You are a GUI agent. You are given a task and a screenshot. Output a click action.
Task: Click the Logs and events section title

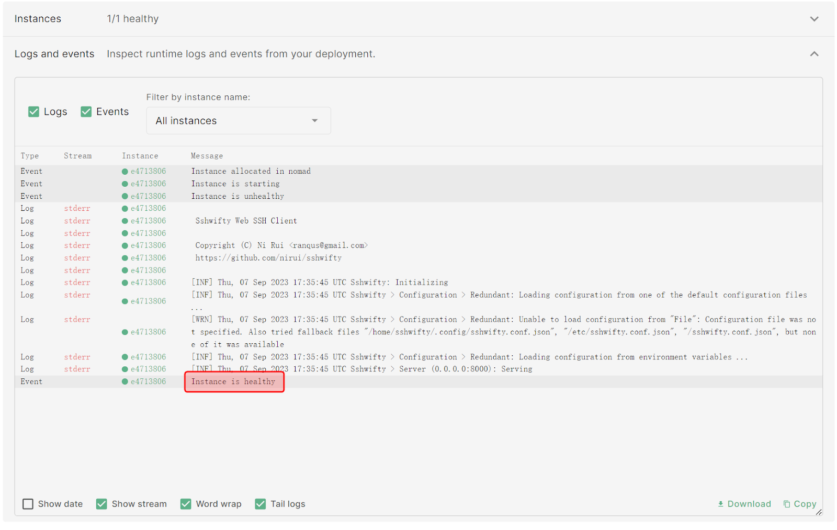(x=54, y=54)
